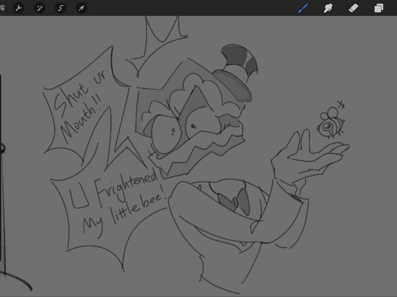Viewport: 397px width, 297px height.
Task: Activate the Transform arrow tool
Action: pos(81,8)
